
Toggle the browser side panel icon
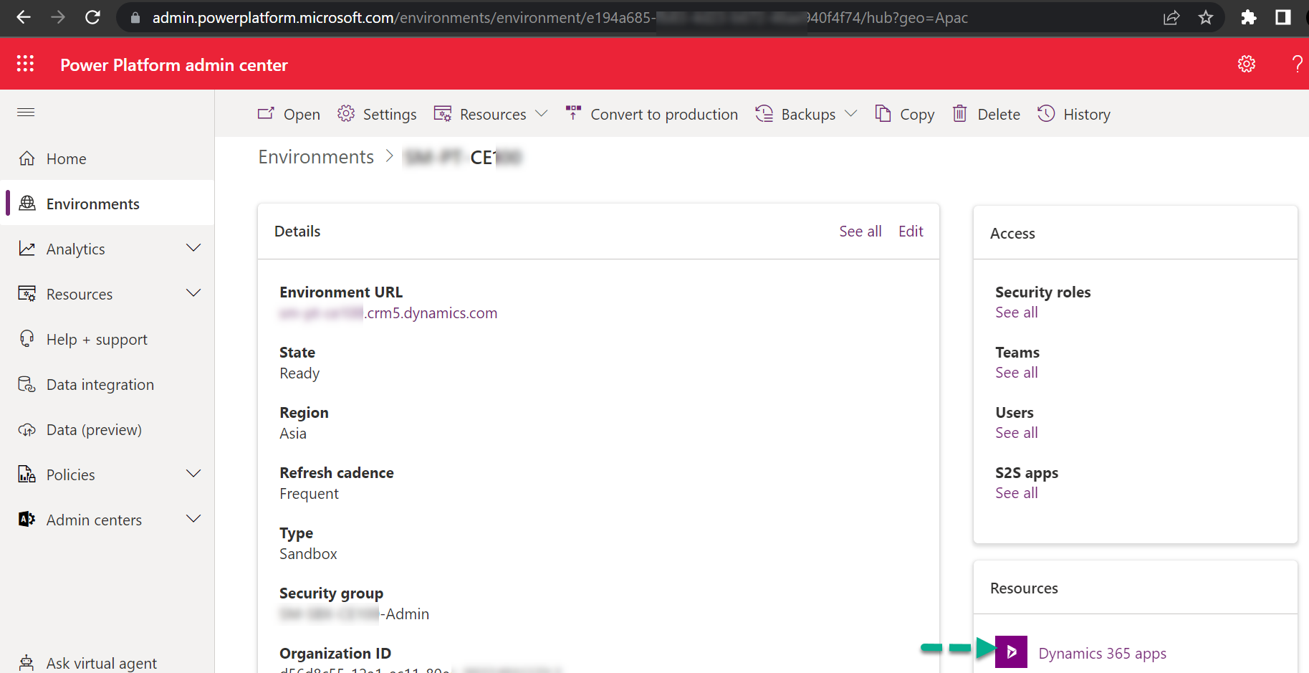click(x=1283, y=17)
